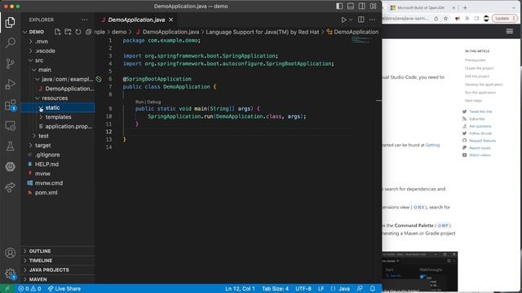Viewport: 522px width, 293px height.
Task: Open the Explorer view in activity bar
Action: (x=11, y=22)
